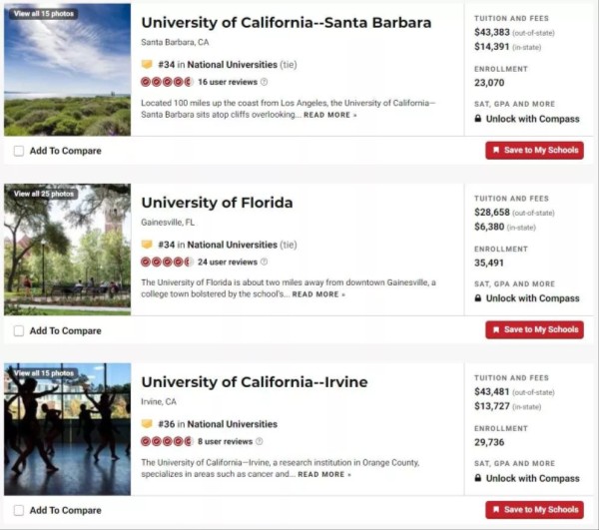
Task: Expand READ MORE on UC Irvine description
Action: [x=323, y=474]
